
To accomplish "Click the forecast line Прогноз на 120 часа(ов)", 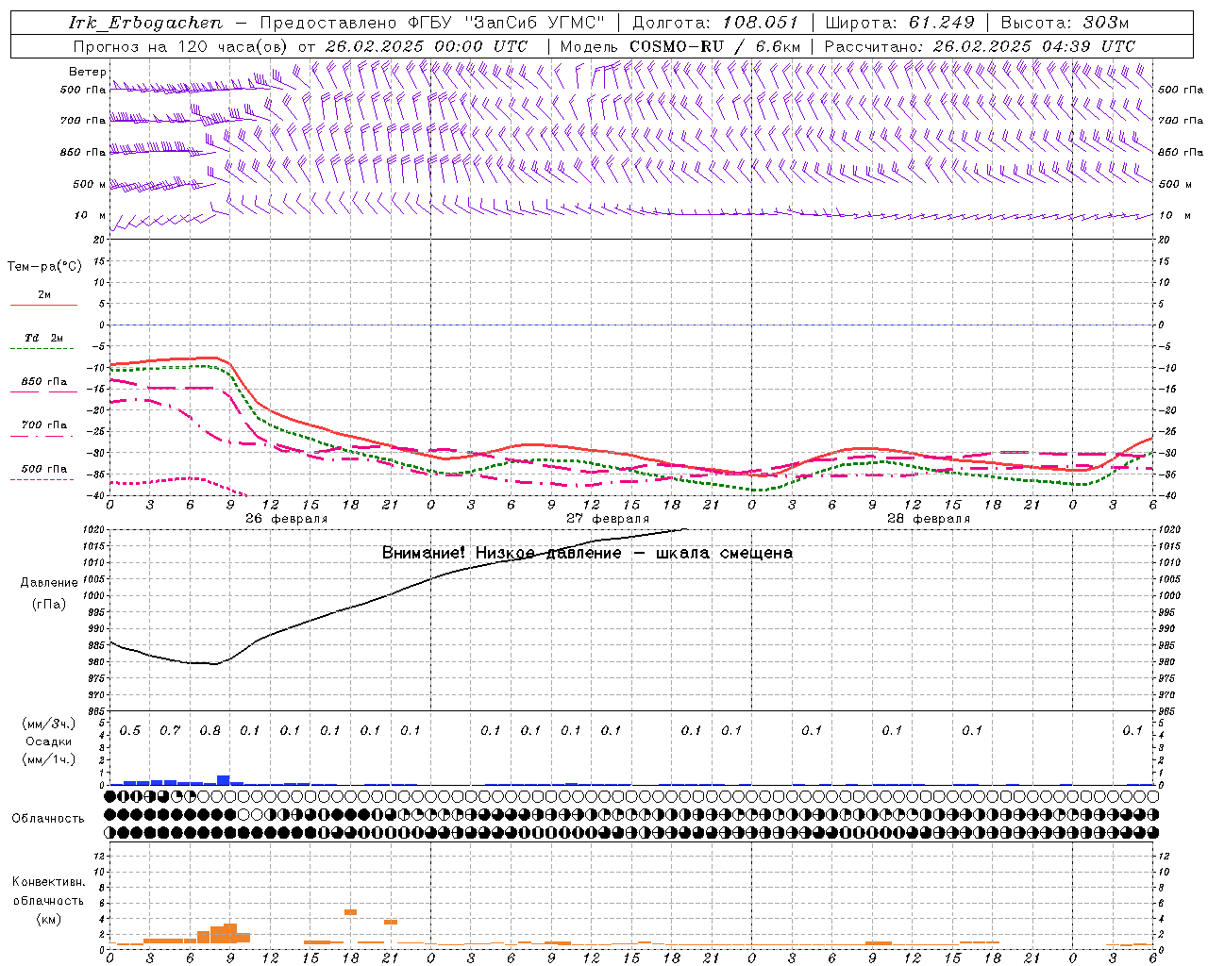I will pos(182,46).
